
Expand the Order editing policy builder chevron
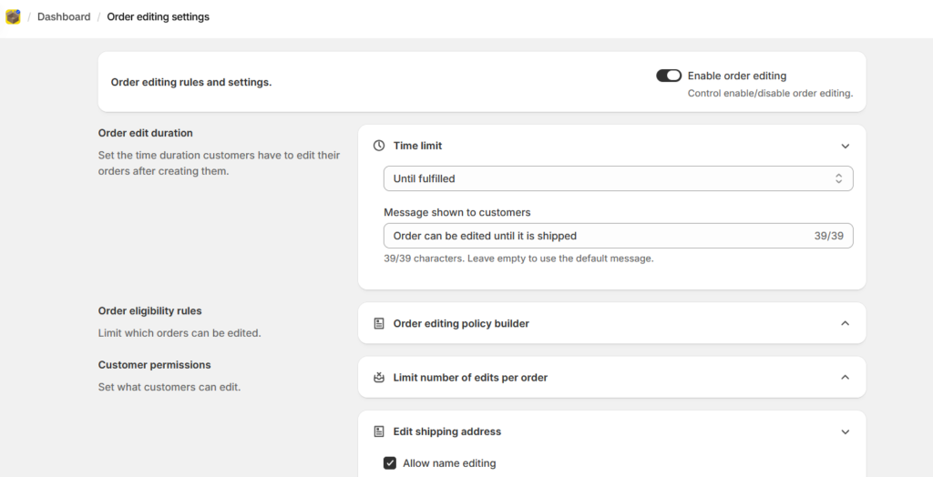845,323
